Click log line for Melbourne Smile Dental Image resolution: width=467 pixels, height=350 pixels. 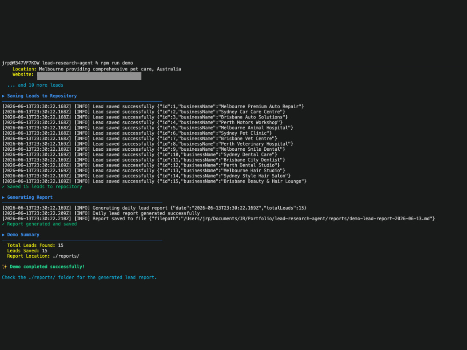coord(143,149)
